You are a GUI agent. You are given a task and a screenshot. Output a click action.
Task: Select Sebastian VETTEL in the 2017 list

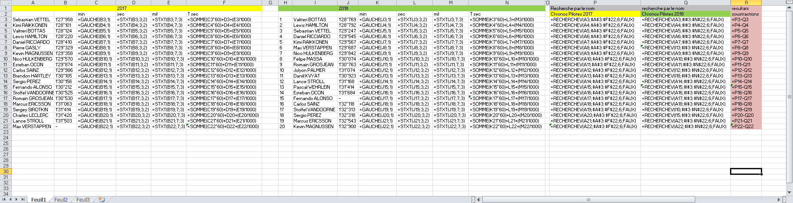coord(33,19)
